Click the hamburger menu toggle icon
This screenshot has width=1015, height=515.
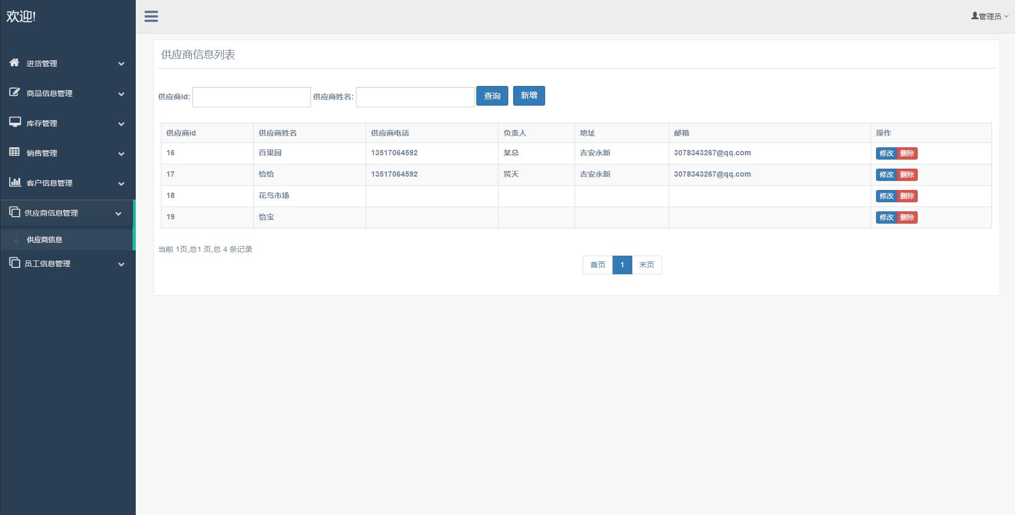tap(151, 17)
